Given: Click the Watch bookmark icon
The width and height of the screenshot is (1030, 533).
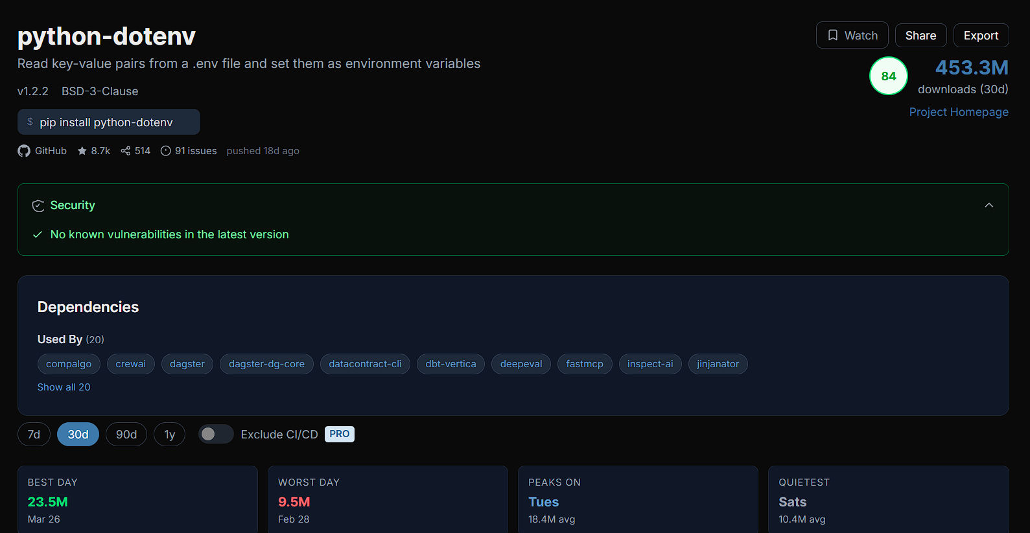Looking at the screenshot, I should pyautogui.click(x=833, y=36).
